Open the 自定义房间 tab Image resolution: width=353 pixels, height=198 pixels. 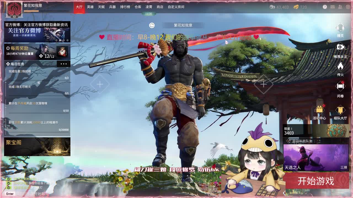pyautogui.click(x=176, y=7)
